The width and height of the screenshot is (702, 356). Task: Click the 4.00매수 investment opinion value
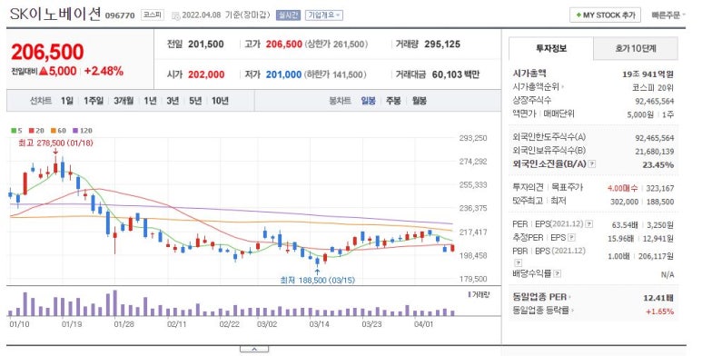(622, 188)
